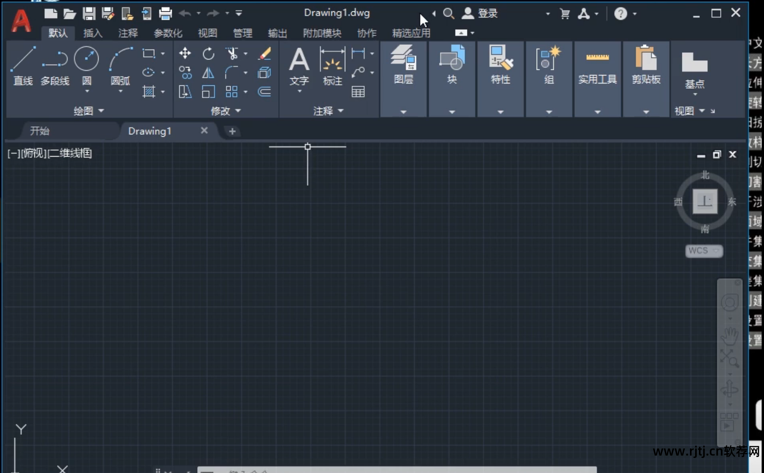Expand the Modify (修改) panel dropdown
This screenshot has height=473, width=764.
(226, 111)
